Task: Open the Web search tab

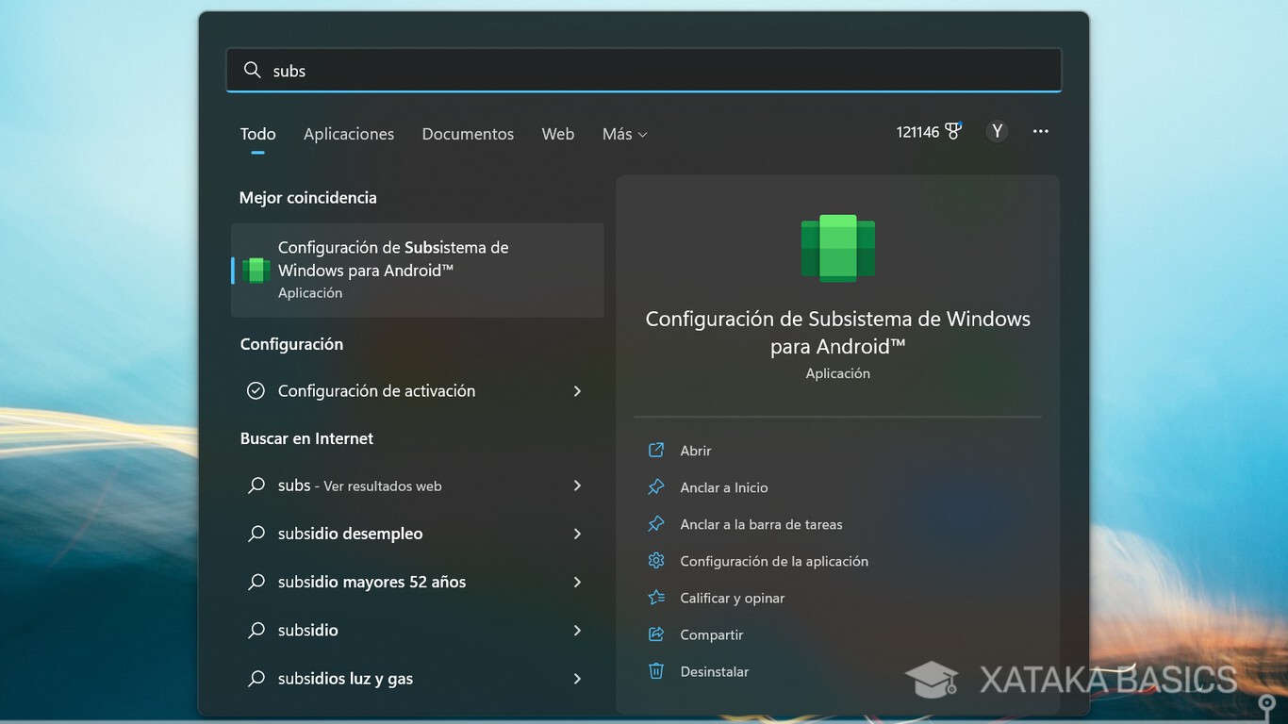Action: (557, 134)
